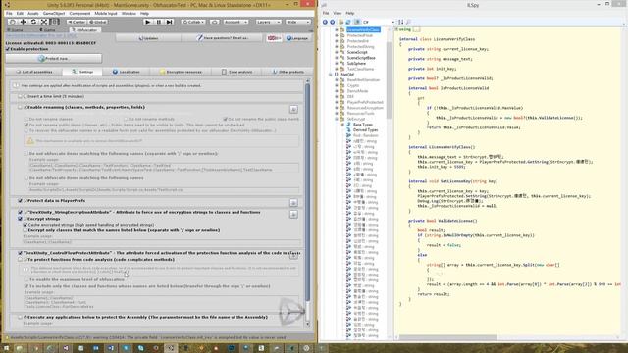Collapse the NetObf namespace node in ILSpy

click(331, 75)
